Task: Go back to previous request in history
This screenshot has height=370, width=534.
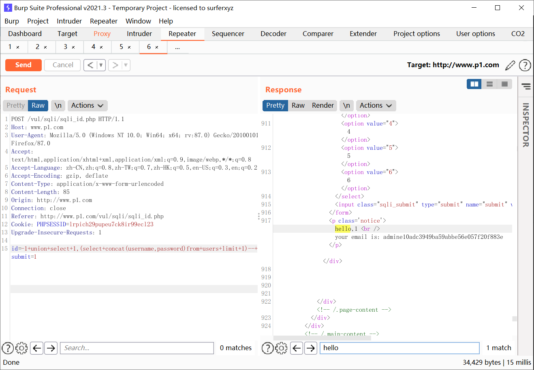Action: point(90,65)
